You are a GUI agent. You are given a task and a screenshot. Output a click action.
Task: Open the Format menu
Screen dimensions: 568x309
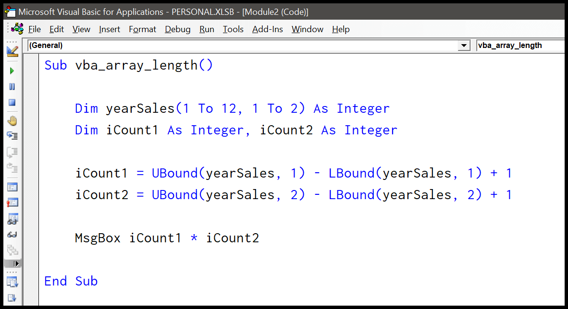click(x=142, y=29)
